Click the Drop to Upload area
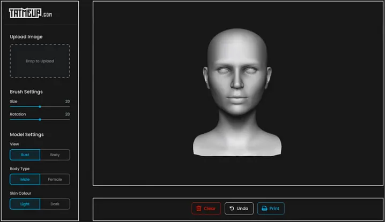 [40, 61]
